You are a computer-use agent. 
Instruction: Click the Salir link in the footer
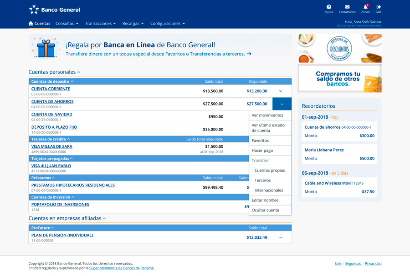tap(338, 263)
